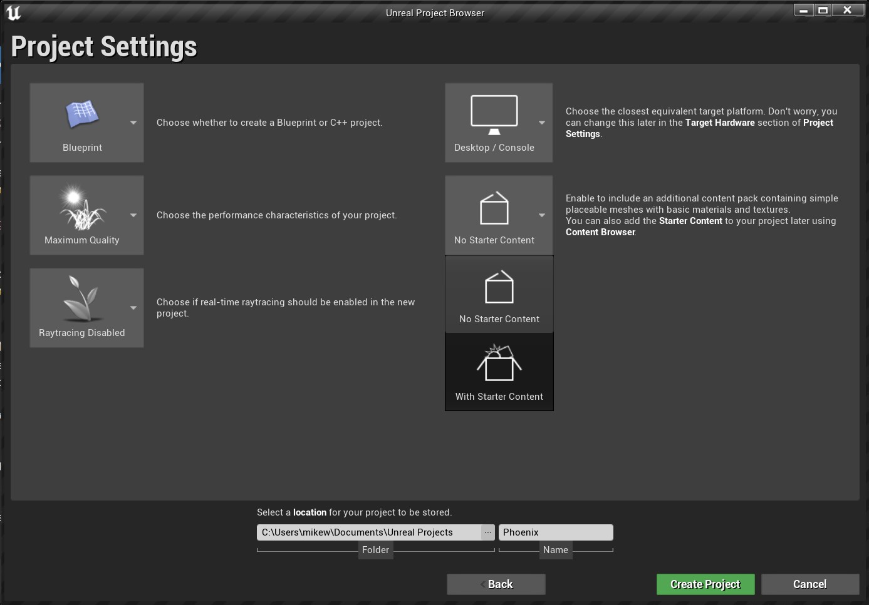The height and width of the screenshot is (605, 869).
Task: Select No Starter Content from dropdown list
Action: pos(499,294)
